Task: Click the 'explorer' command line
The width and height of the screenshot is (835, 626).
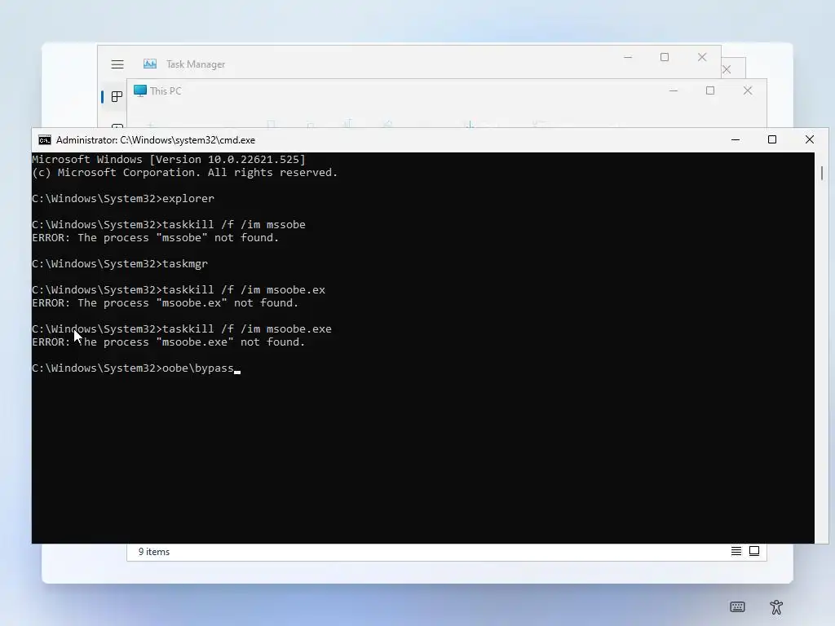Action: tap(123, 199)
